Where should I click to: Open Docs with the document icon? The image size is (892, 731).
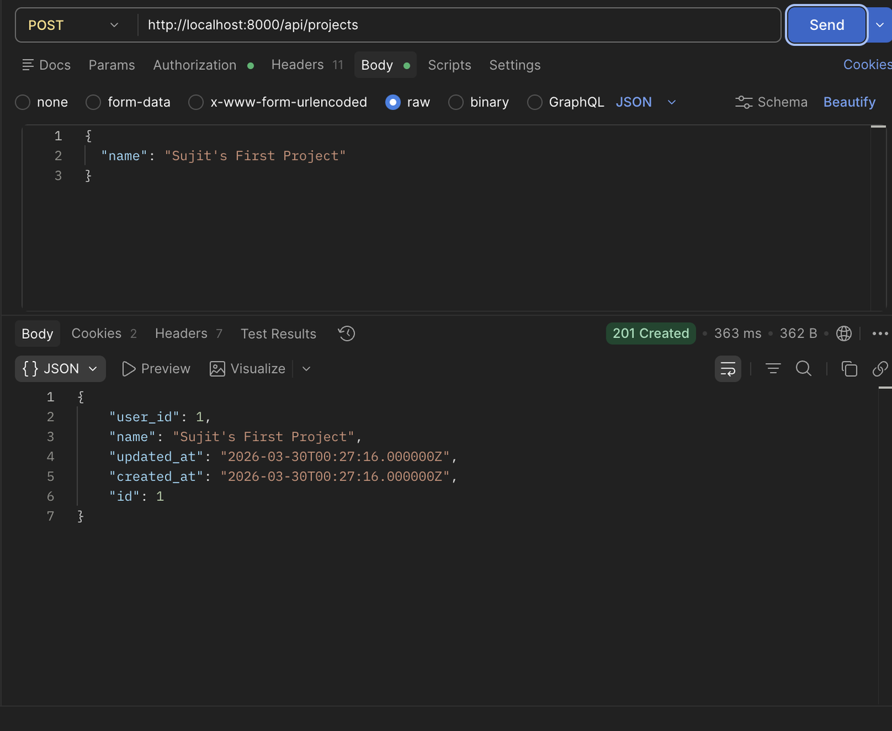click(46, 65)
